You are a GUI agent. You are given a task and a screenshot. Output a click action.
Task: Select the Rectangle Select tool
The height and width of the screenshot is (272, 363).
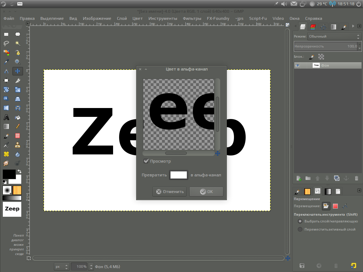click(x=6, y=34)
